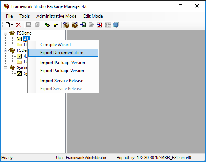Click the gray circle with arrow-out icon
This screenshot has height=162, width=206.
click(x=108, y=25)
